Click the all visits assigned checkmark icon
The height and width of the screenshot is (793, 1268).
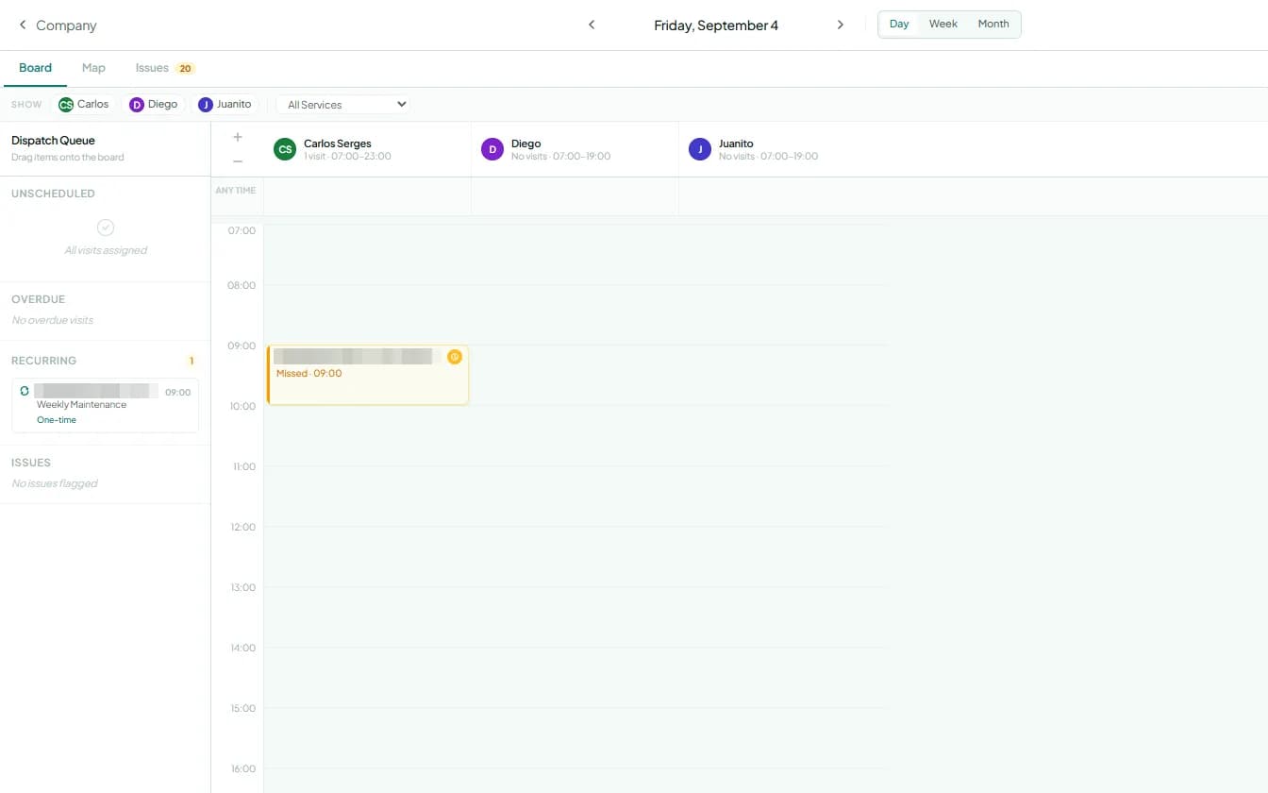[106, 228]
